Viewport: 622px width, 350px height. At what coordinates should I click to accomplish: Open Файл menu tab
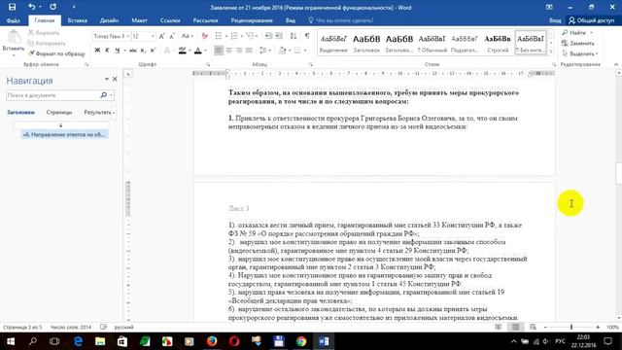[13, 20]
